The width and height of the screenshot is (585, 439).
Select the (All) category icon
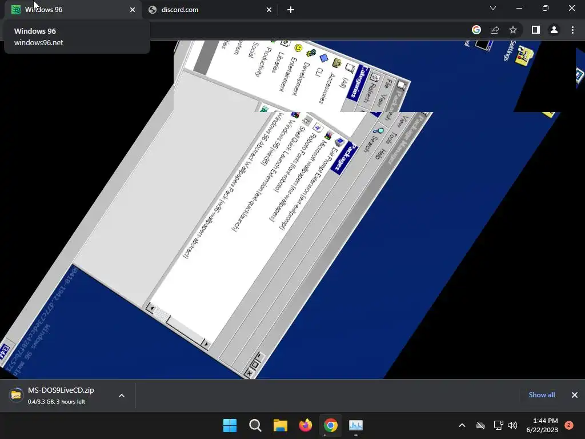tap(350, 67)
